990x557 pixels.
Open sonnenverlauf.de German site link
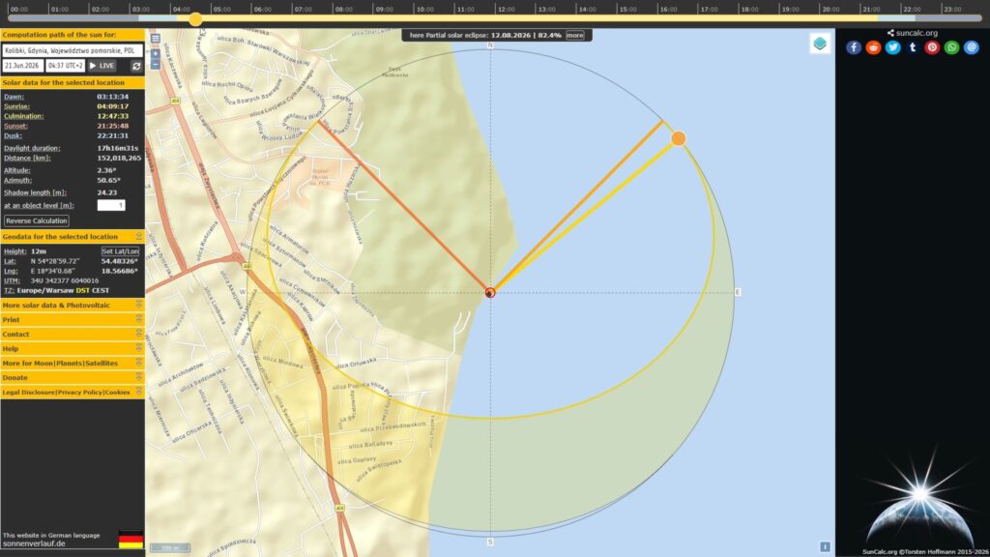coord(34,543)
